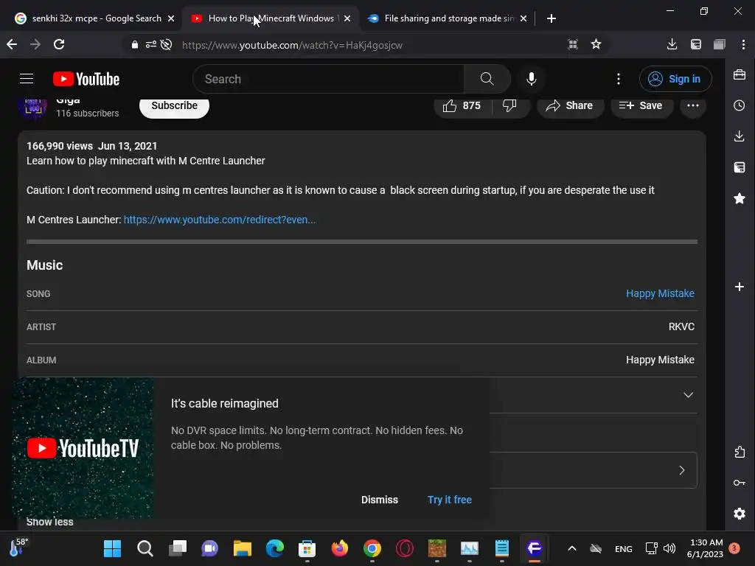This screenshot has width=755, height=566.
Task: Open the Happy Mistake song link
Action: pyautogui.click(x=660, y=293)
